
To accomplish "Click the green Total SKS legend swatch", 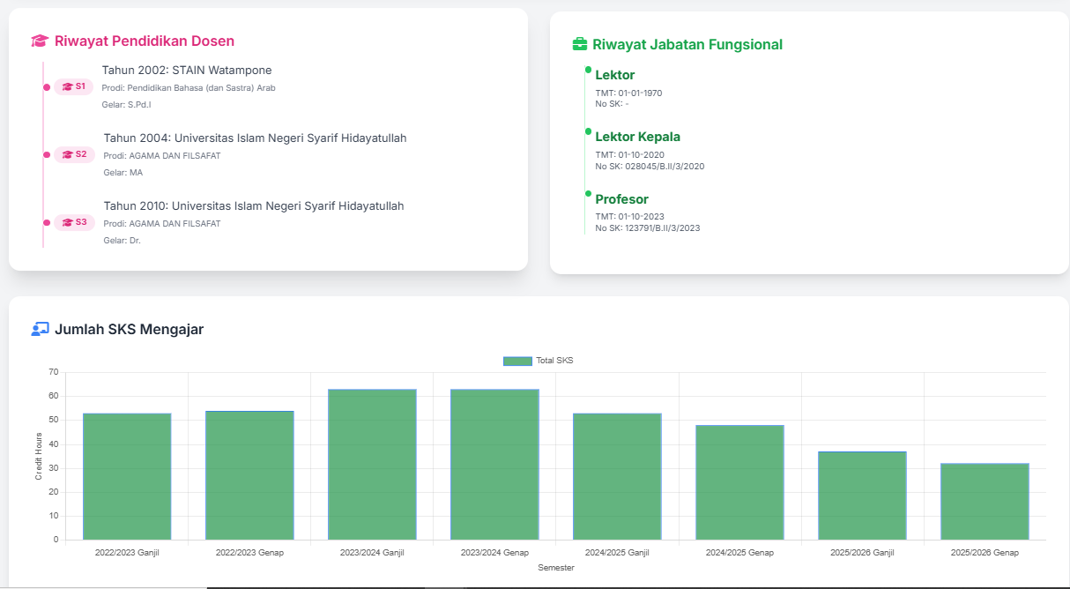I will point(517,361).
